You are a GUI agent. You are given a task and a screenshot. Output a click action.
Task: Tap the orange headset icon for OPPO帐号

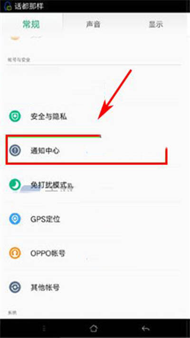click(x=15, y=253)
